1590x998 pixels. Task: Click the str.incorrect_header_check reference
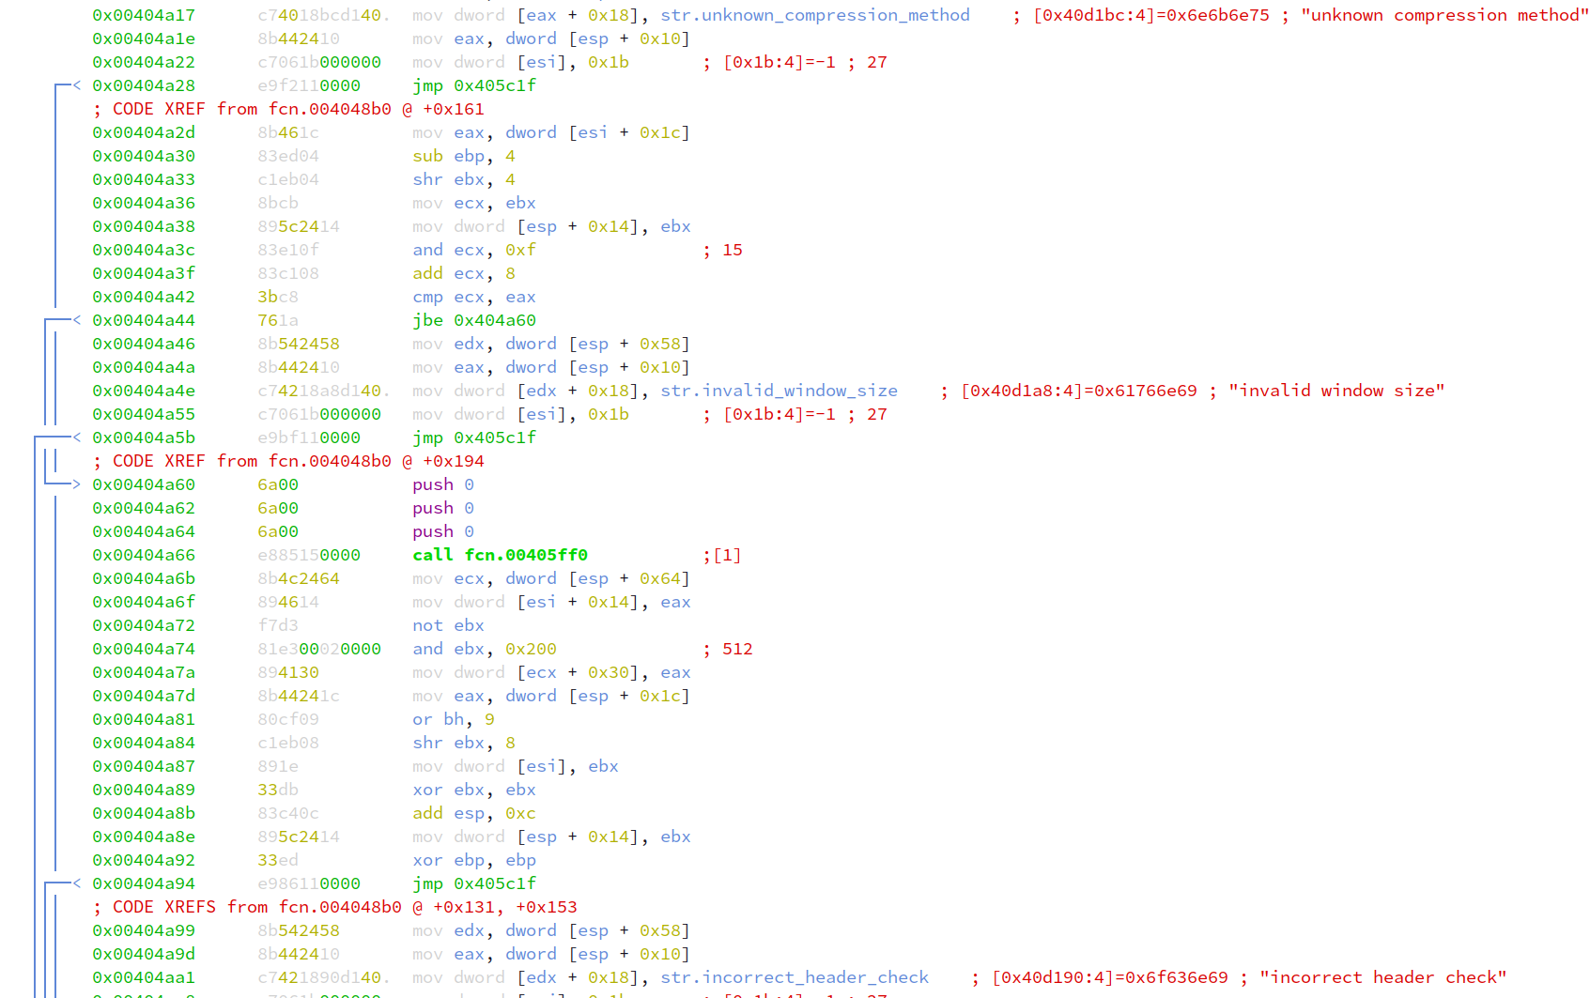795,976
